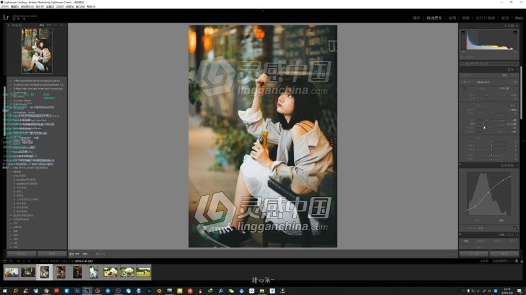The image size is (526, 295).
Task: Adjust the Shadows slider near cursor
Action: coord(483,124)
